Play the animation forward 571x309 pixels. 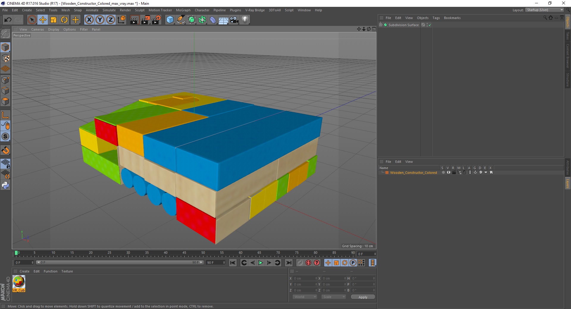261,263
